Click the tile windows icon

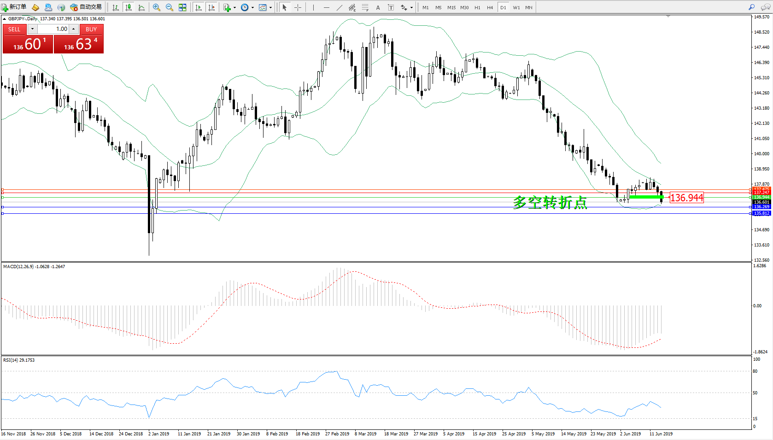[182, 7]
